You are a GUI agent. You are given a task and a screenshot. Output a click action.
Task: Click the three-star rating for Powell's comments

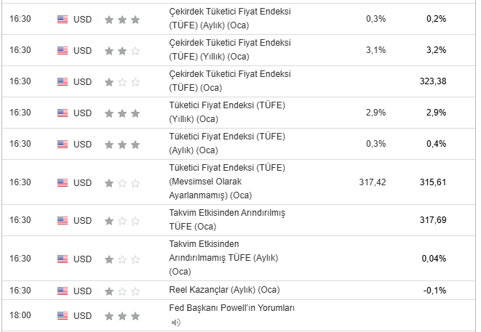[122, 315]
